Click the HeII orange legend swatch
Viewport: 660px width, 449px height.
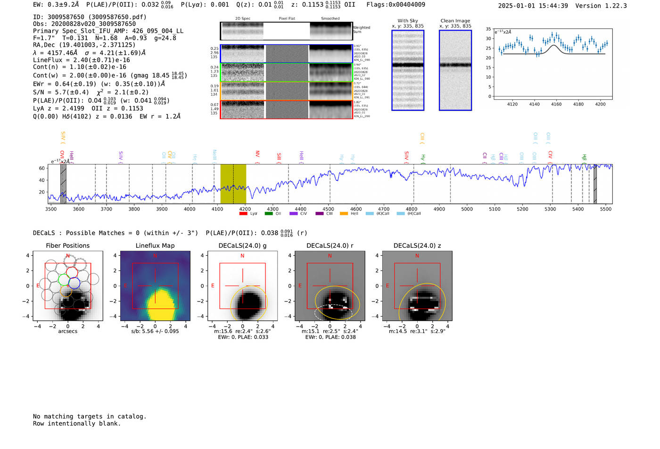coord(344,214)
